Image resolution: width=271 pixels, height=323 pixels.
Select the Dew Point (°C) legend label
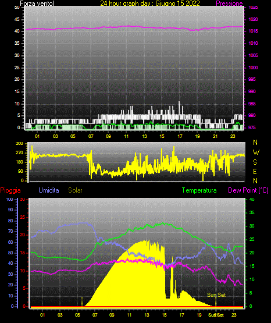tap(248, 190)
